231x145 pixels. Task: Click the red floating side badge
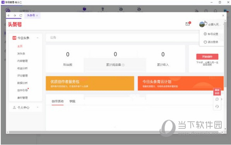pyautogui.click(x=217, y=92)
